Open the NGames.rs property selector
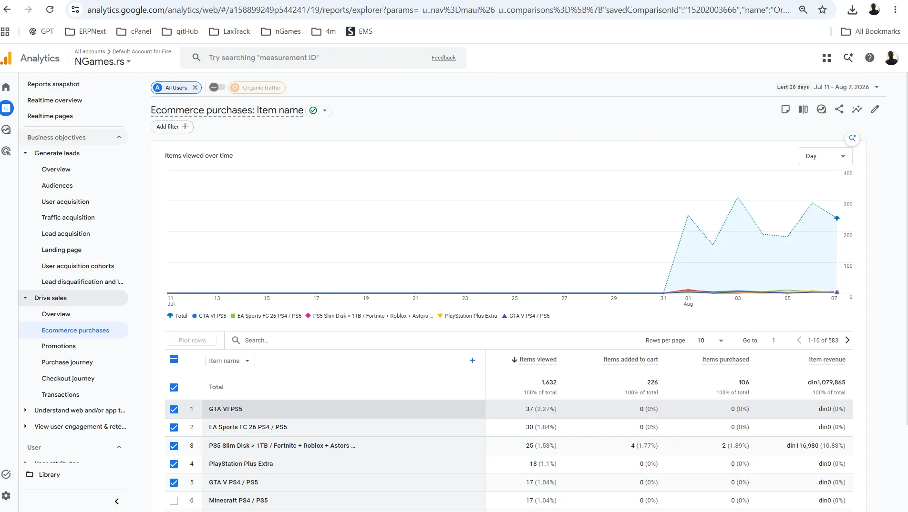Viewport: 908px width, 512px height. click(x=103, y=61)
